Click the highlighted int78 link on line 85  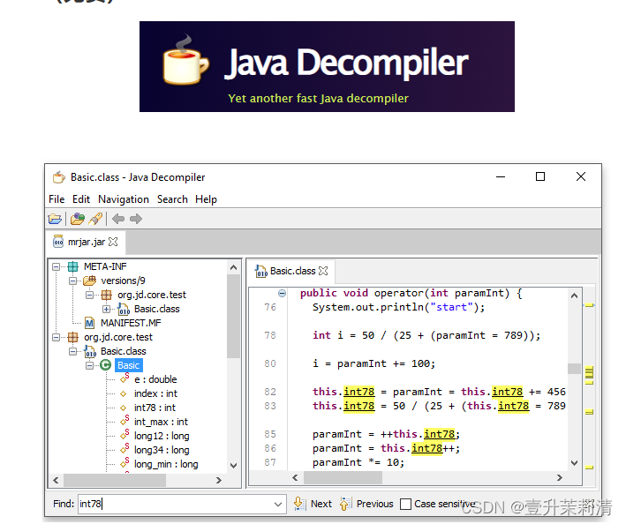pos(439,434)
